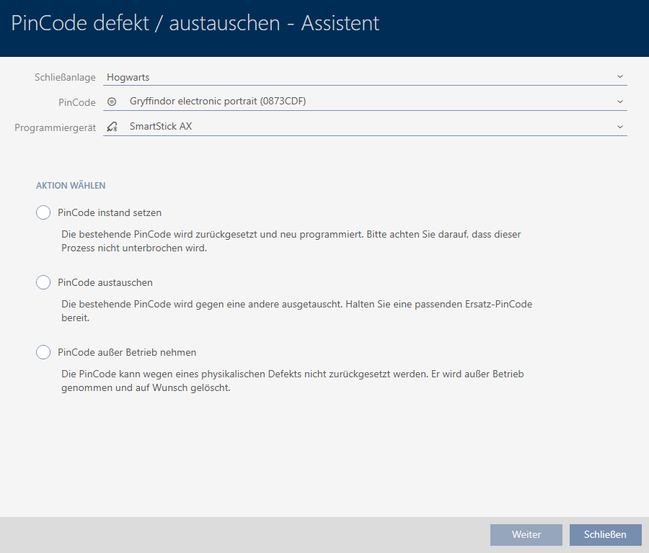Click the 'PinCode austauschen' option label
This screenshot has width=649, height=553.
click(105, 282)
